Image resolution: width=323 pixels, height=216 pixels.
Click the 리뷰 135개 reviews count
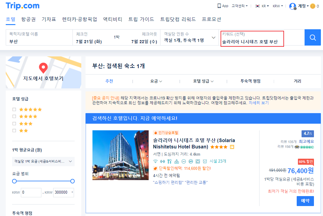(288, 142)
